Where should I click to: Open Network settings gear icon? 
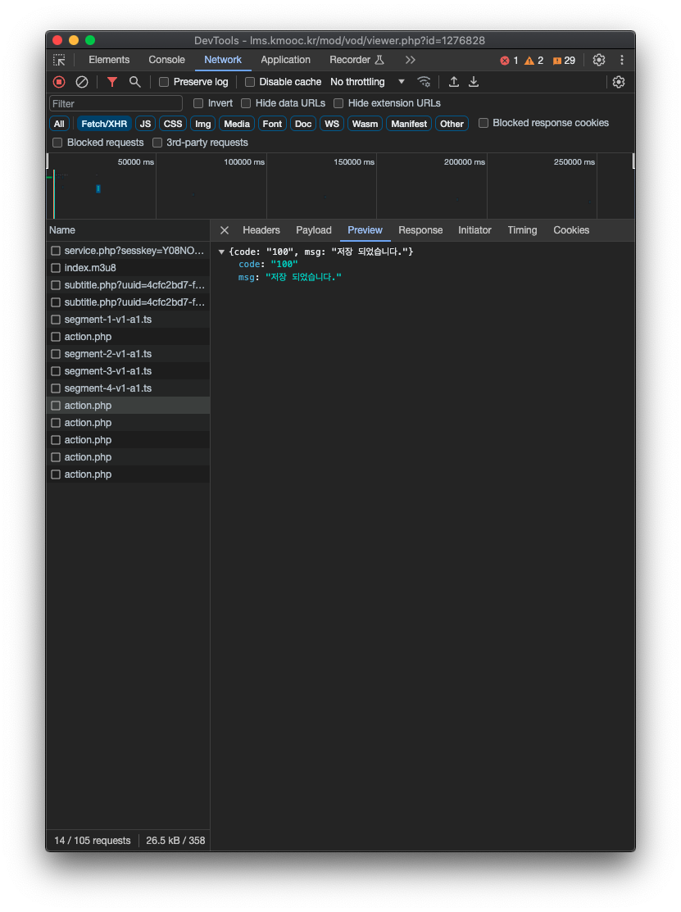(x=619, y=82)
